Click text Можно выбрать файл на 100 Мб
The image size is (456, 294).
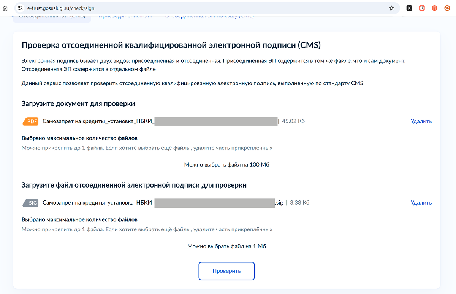tap(227, 165)
